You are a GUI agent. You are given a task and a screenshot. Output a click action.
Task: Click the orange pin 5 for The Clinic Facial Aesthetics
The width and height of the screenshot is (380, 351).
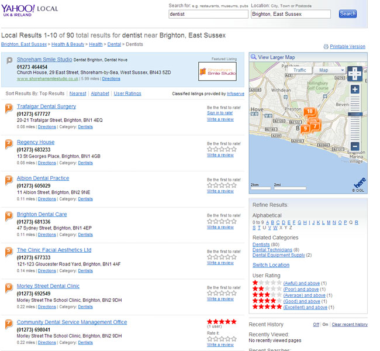click(x=9, y=252)
